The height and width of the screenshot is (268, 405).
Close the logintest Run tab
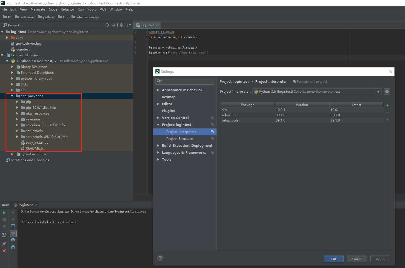click(x=35, y=205)
